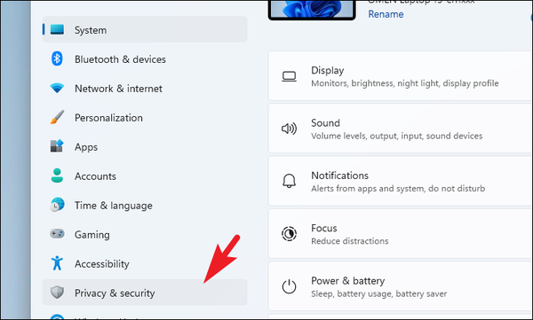The image size is (533, 320).
Task: Click the Privacy & security shield icon
Action: click(57, 293)
